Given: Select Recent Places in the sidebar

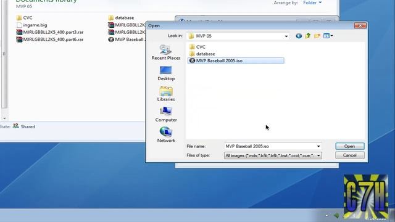Looking at the screenshot, I should tap(166, 52).
